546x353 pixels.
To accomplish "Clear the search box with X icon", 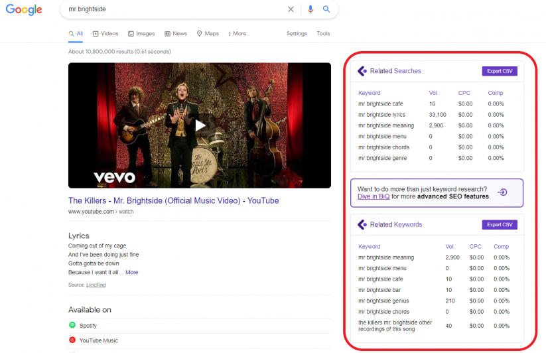I will 291,9.
